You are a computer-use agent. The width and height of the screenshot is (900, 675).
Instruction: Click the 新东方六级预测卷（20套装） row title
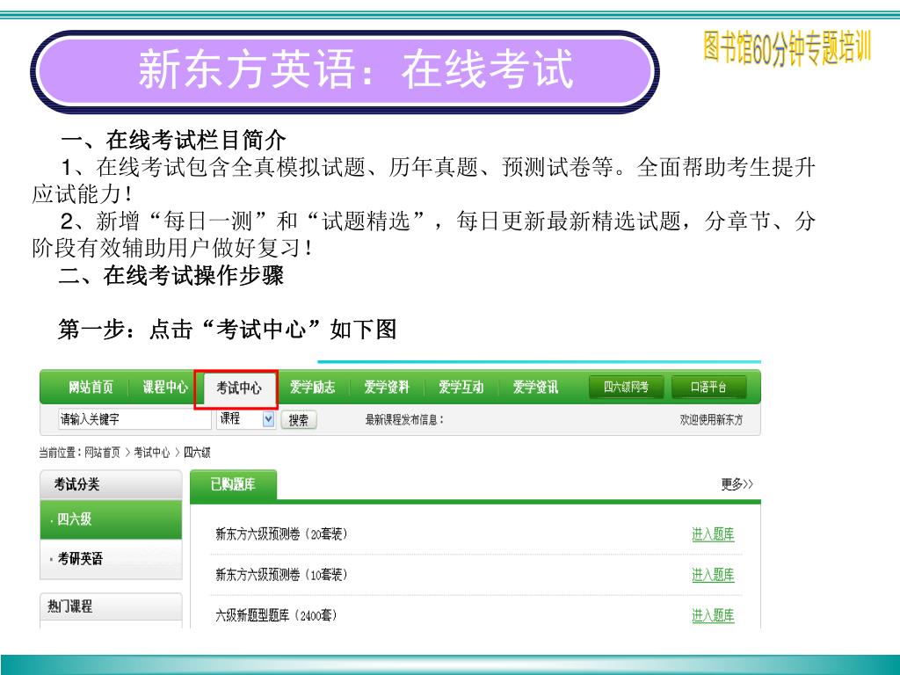281,534
